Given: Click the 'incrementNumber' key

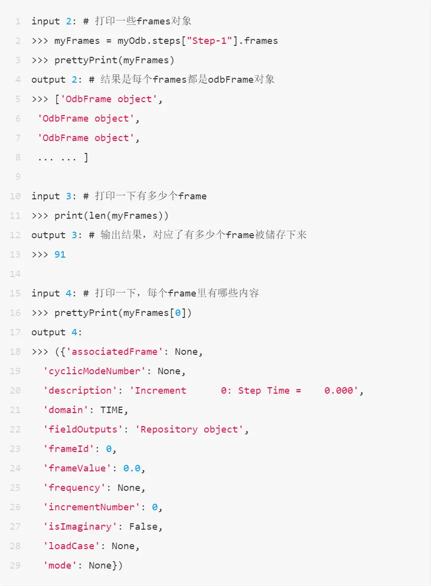Looking at the screenshot, I should 92,507.
